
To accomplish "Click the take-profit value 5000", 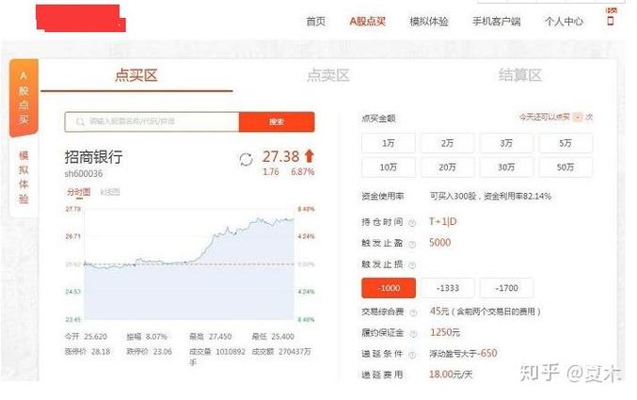I will 440,243.
